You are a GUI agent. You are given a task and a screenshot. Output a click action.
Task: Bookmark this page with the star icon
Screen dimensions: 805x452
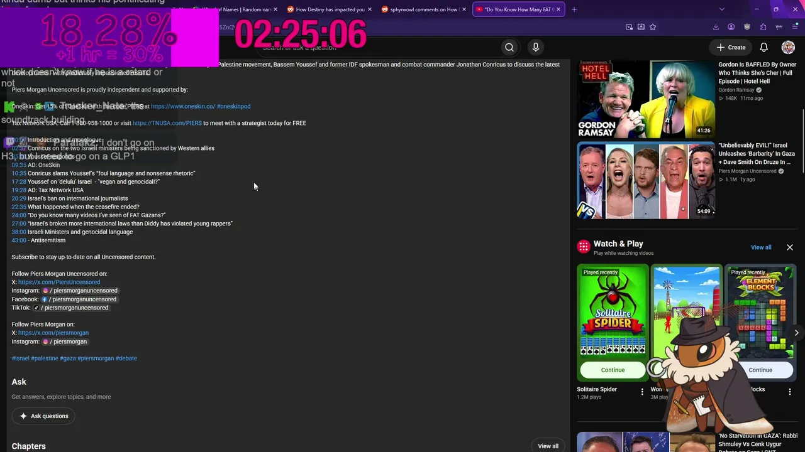(653, 27)
